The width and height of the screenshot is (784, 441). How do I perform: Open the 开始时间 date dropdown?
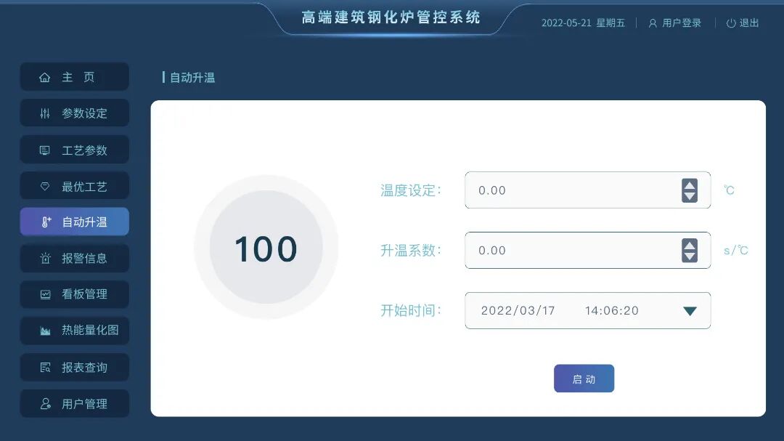pyautogui.click(x=688, y=310)
